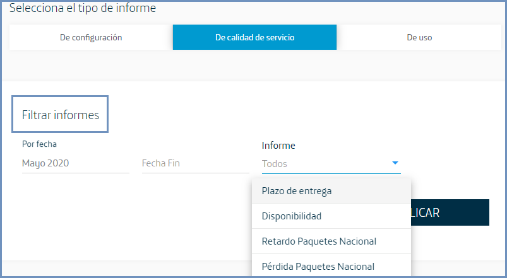Click the gray footer strip below filter panel
Viewport: 507px width, 278px height.
[126, 269]
